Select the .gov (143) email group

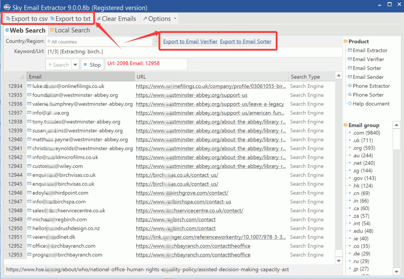[x=364, y=178]
